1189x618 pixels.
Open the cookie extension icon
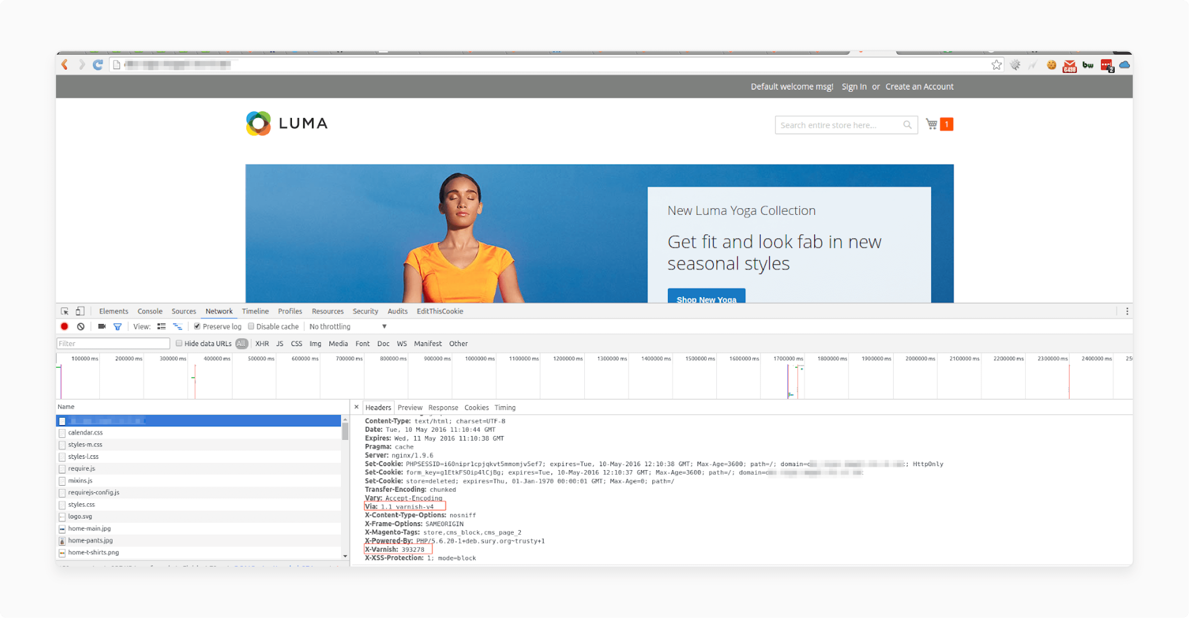(x=1051, y=65)
